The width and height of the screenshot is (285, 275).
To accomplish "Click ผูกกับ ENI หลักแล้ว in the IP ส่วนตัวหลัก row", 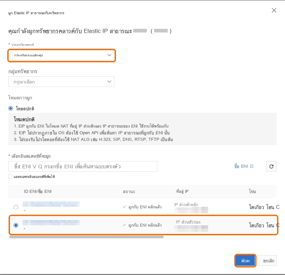I will [145, 207].
